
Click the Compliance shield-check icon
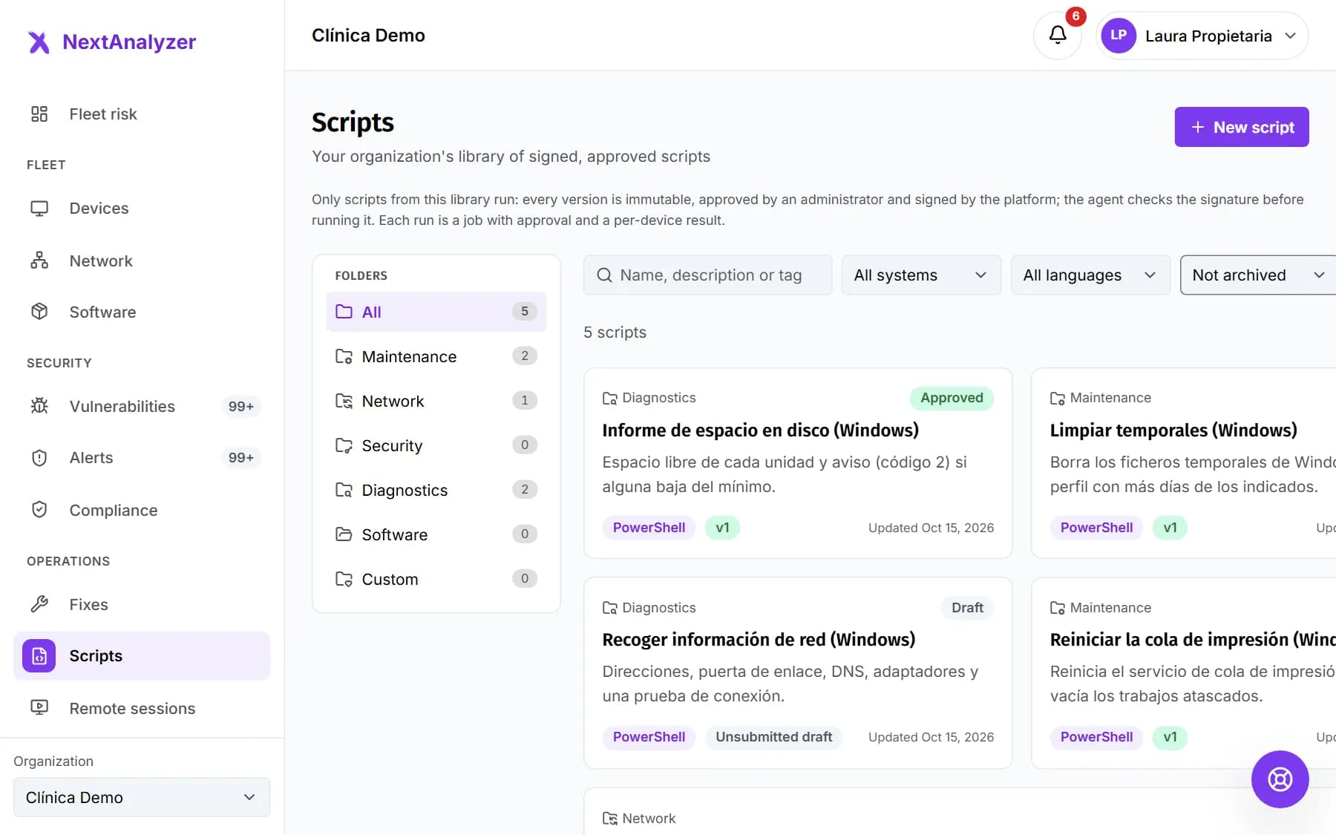coord(39,510)
